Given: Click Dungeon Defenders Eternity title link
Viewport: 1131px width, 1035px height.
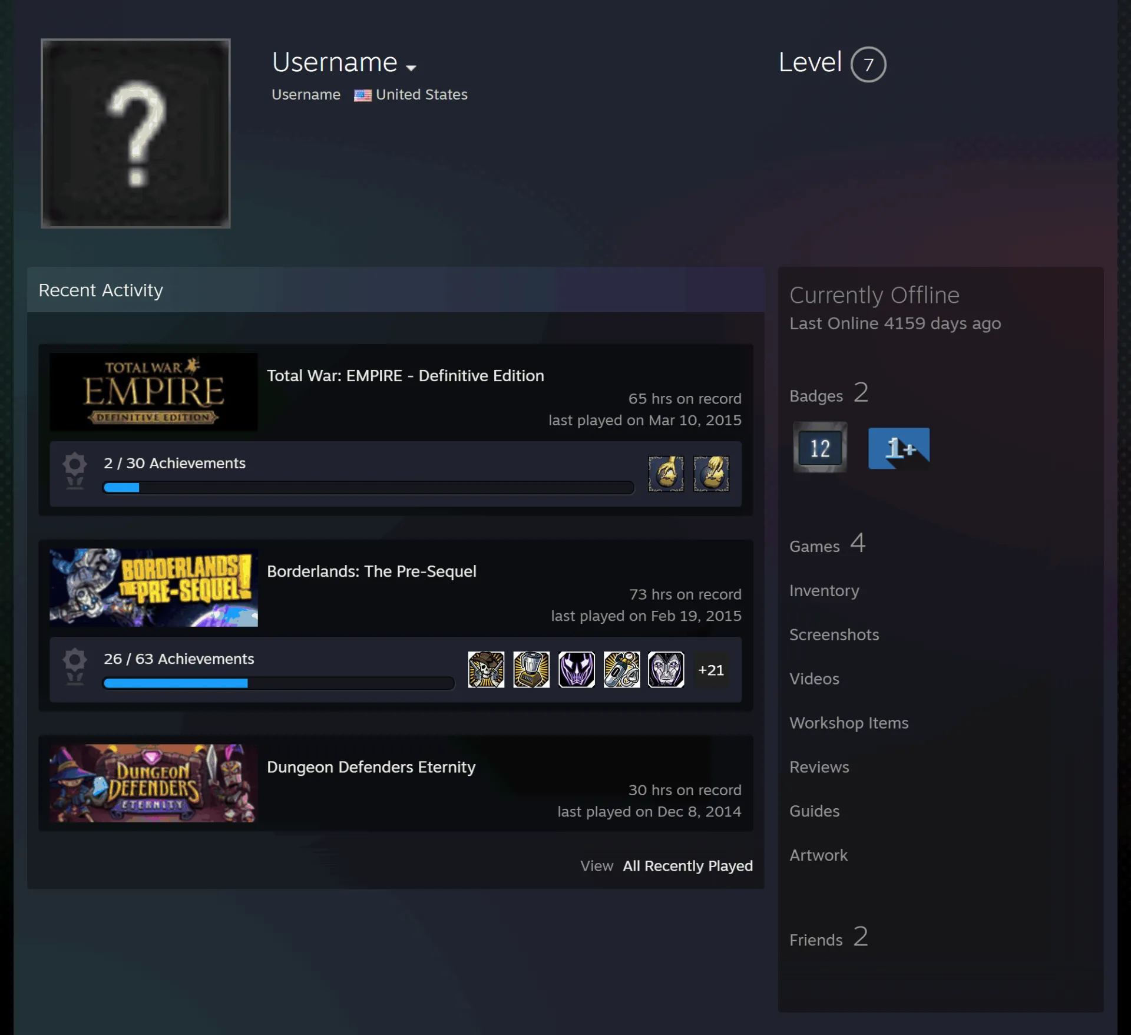Looking at the screenshot, I should click(371, 767).
